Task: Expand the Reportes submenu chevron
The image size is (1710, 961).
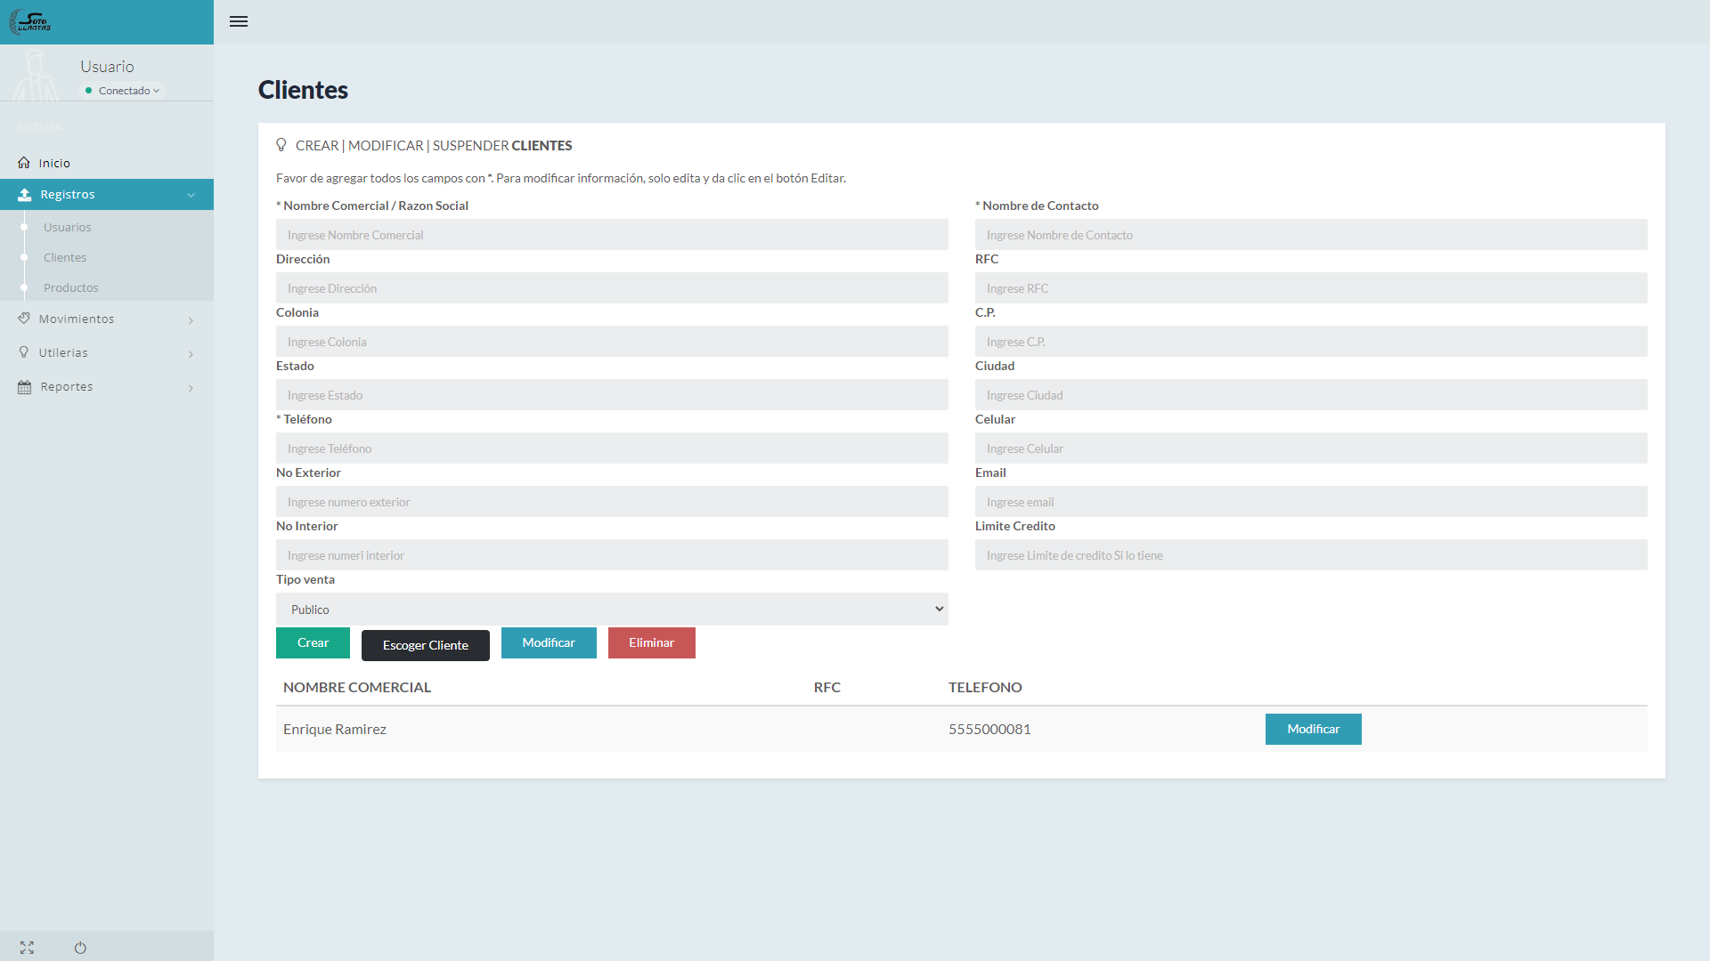Action: click(x=191, y=388)
